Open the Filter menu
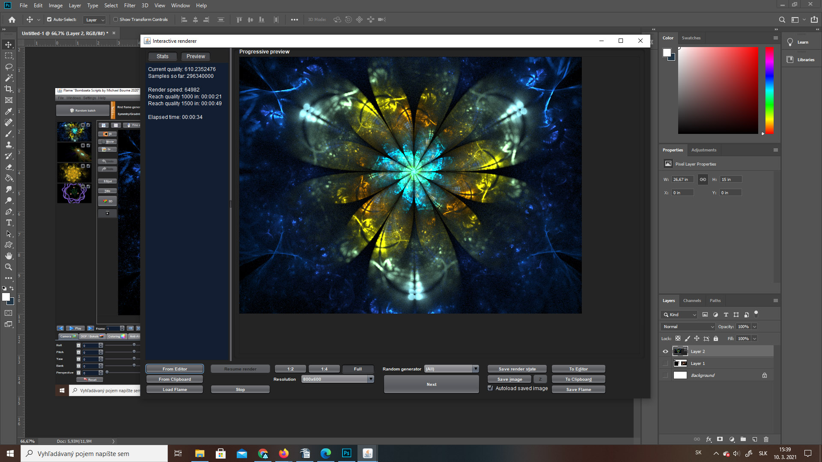The image size is (822, 462). 130,6
